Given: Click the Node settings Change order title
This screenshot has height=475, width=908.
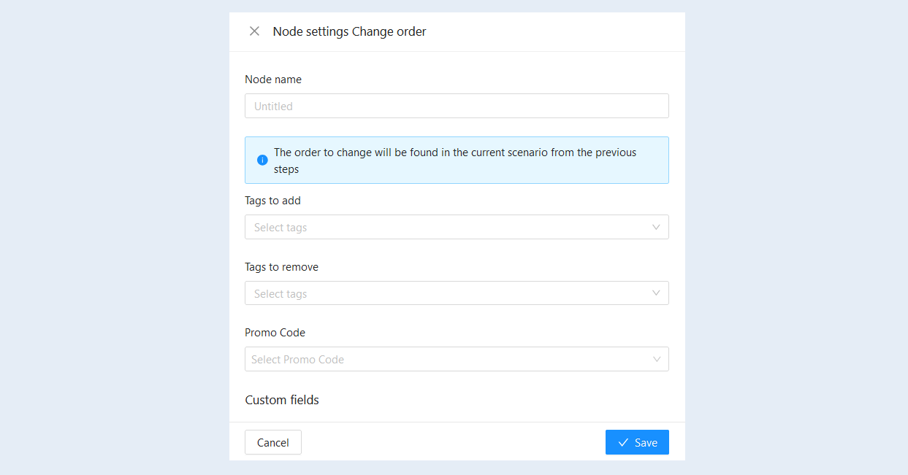Looking at the screenshot, I should [349, 31].
